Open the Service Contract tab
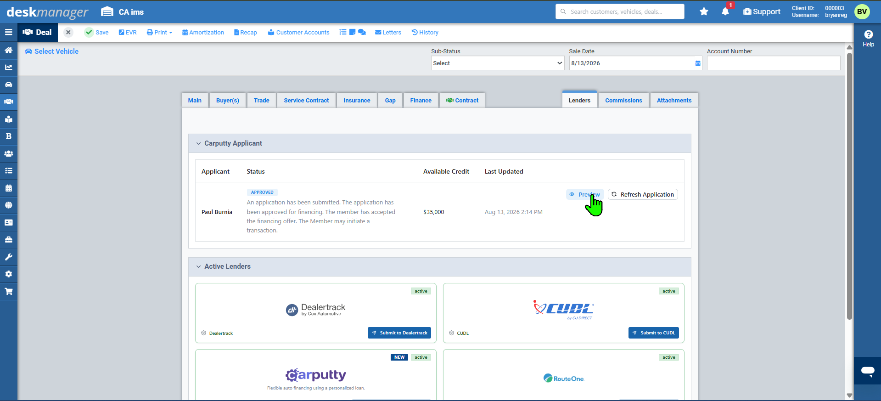The image size is (881, 401). click(306, 101)
